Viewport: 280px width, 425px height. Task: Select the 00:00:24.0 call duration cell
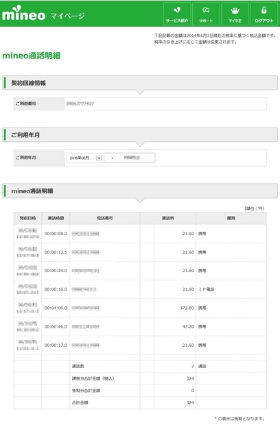click(56, 271)
